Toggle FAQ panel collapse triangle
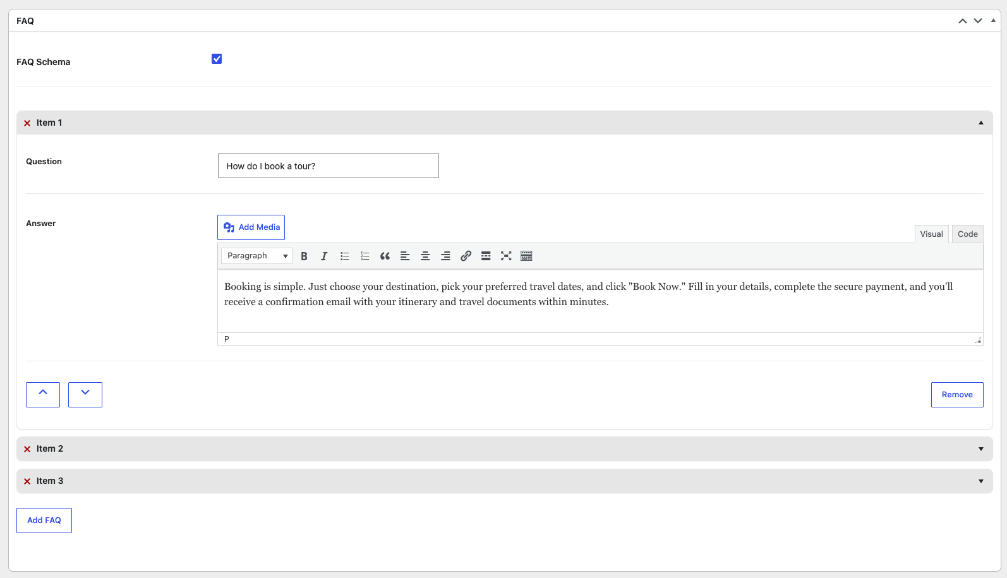Image resolution: width=1007 pixels, height=578 pixels. click(993, 20)
